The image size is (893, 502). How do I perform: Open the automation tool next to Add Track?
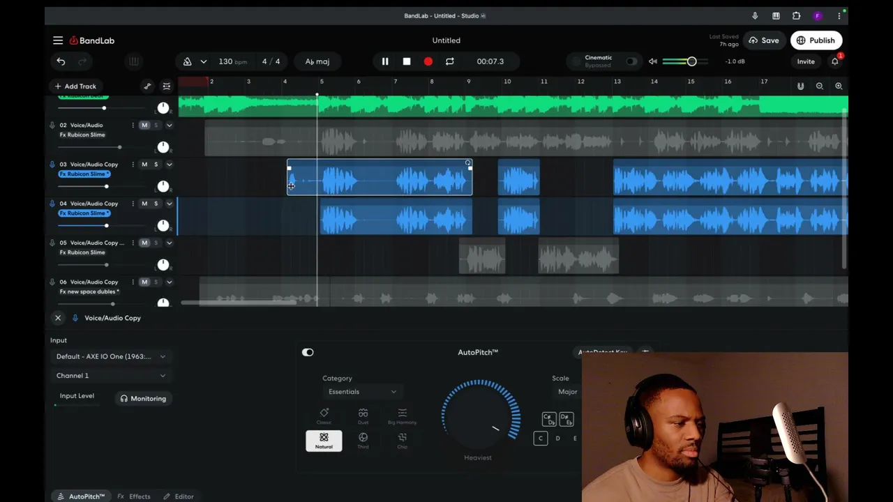[147, 86]
